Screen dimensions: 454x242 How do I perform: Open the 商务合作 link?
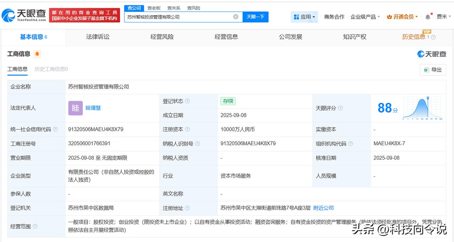pos(334,17)
